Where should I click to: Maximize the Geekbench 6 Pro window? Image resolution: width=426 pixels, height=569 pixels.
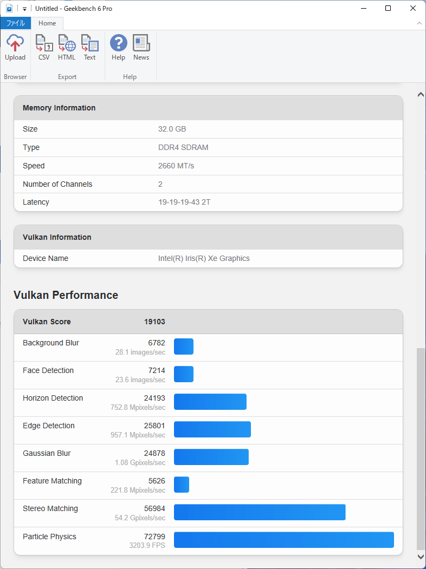(388, 9)
